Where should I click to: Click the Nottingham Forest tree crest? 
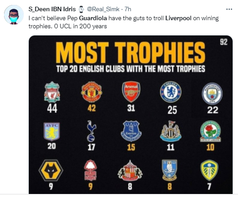coord(90,170)
